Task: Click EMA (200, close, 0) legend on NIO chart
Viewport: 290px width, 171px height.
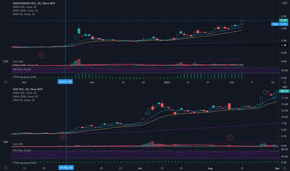Action: (25, 96)
